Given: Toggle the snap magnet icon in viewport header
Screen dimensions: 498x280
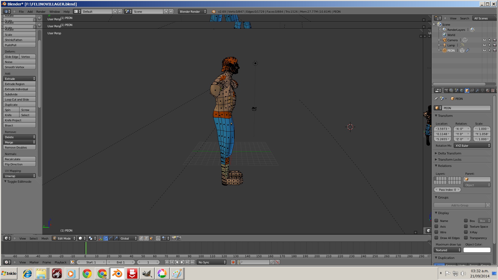Looking at the screenshot, I should point(158,238).
